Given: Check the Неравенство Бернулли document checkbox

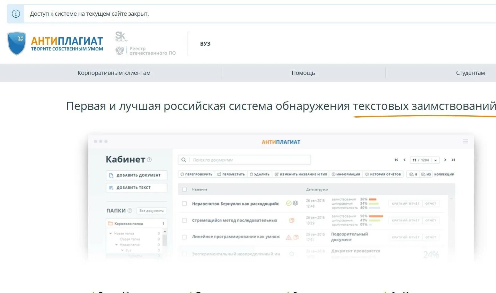Looking at the screenshot, I should [184, 203].
